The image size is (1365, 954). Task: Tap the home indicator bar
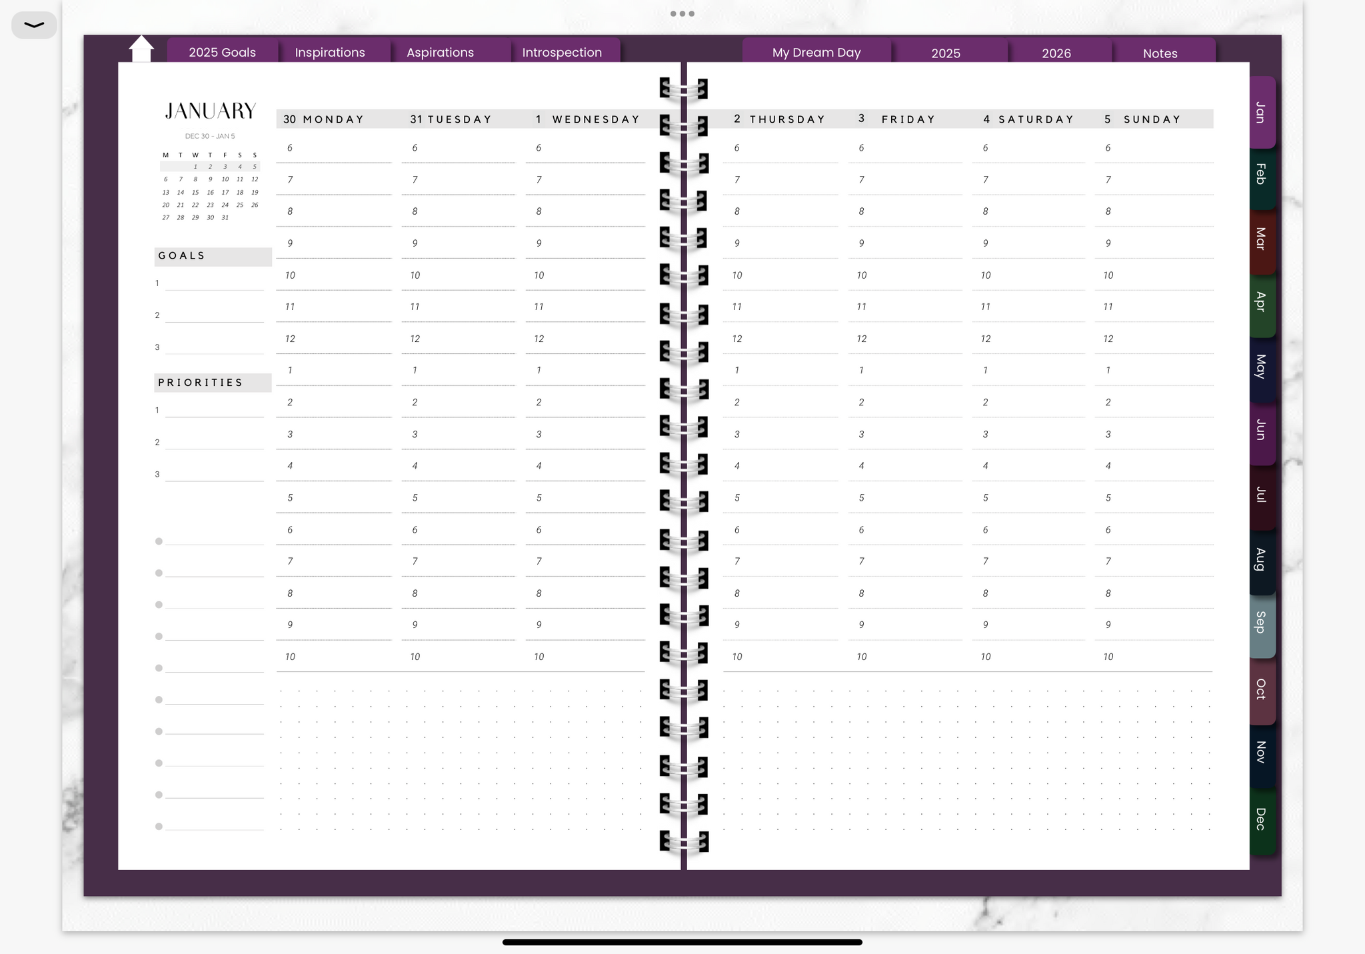click(682, 943)
